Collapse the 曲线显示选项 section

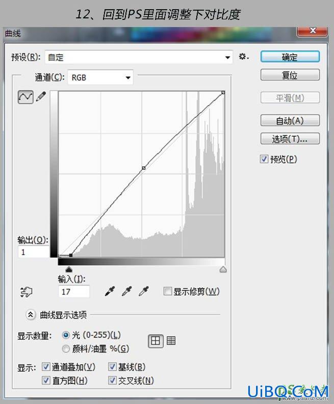(31, 315)
